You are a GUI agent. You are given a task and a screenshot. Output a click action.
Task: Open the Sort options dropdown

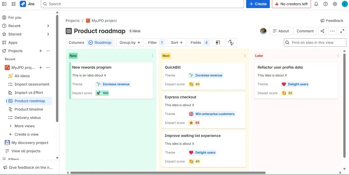coord(177,42)
